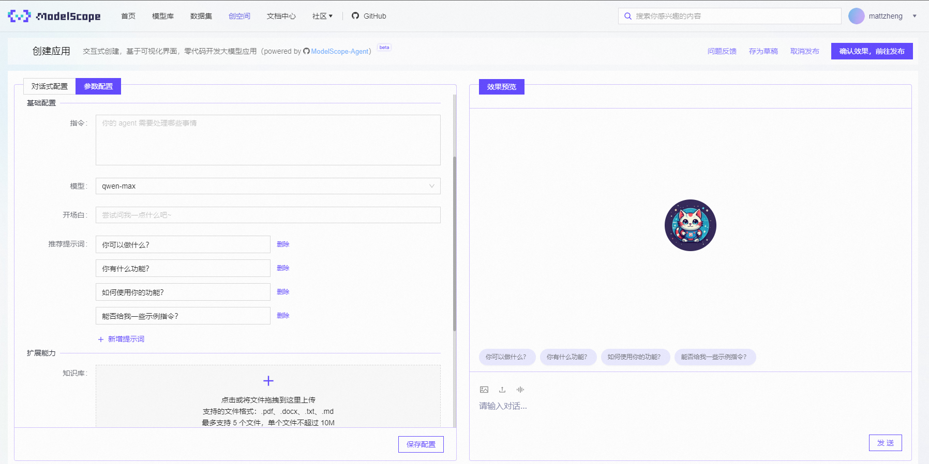The width and height of the screenshot is (929, 464).
Task: Open the qwen-max model dropdown
Action: 268,186
